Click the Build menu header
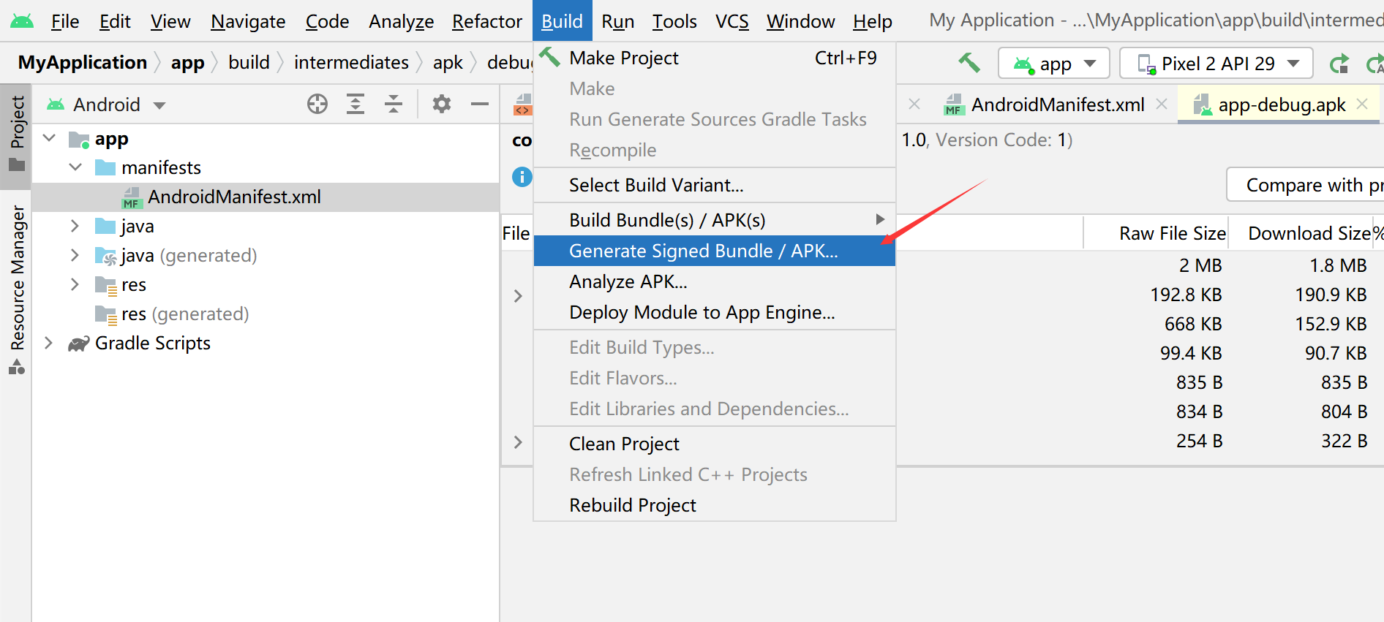 [x=562, y=21]
